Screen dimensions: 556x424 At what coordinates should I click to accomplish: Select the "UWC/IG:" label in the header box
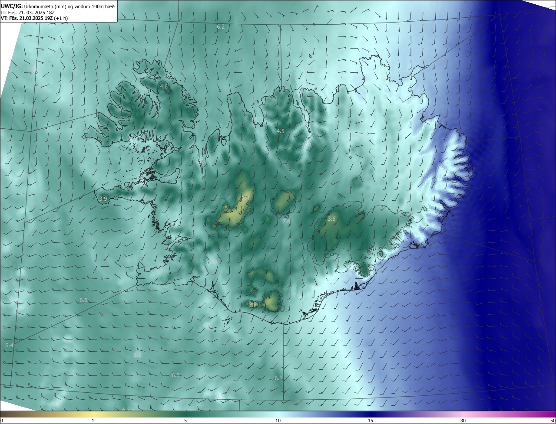click(x=12, y=6)
